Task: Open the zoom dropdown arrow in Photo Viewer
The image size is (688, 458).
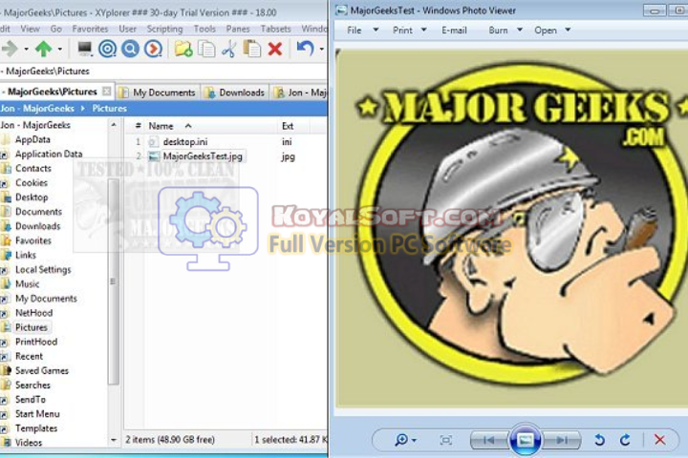Action: (x=414, y=440)
